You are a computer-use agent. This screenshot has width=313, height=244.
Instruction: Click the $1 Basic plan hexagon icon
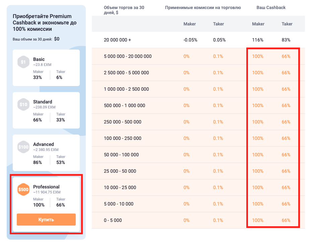23,62
